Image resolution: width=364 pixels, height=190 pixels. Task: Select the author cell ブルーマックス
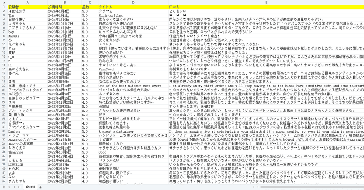click(x=27, y=110)
